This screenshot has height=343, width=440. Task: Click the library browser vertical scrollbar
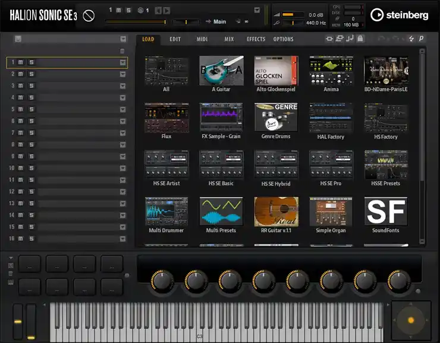coord(422,146)
